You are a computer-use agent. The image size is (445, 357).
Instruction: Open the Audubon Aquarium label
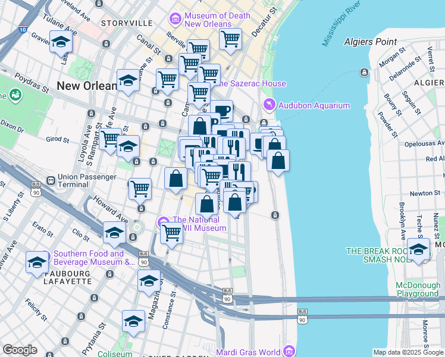click(314, 105)
